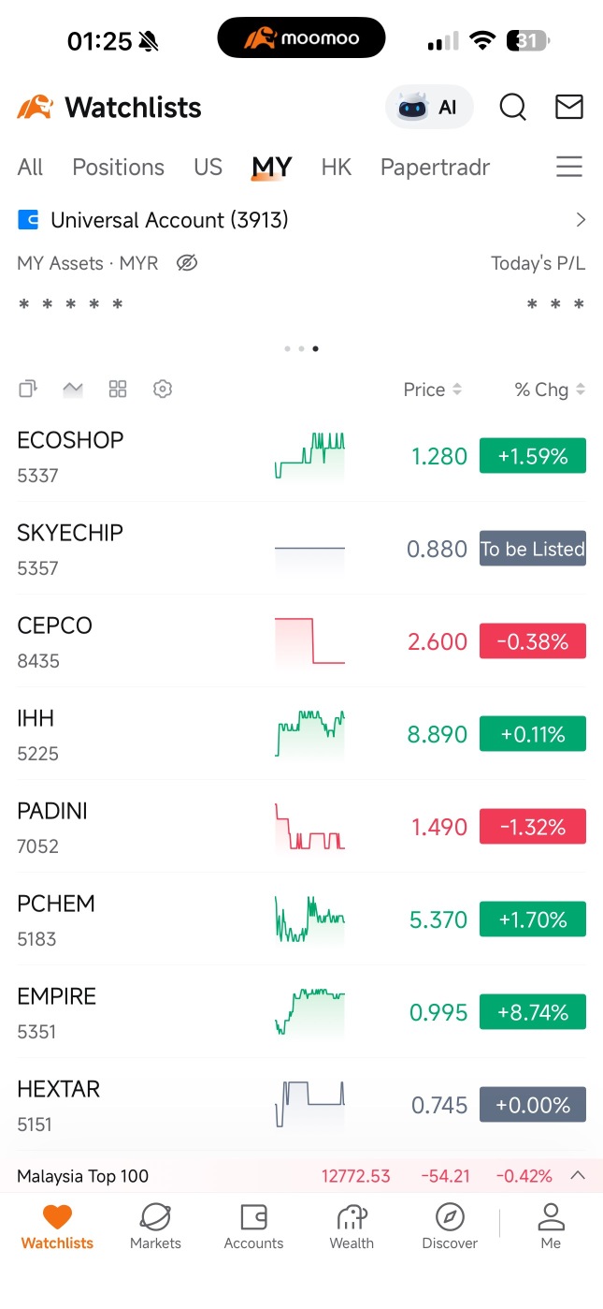Open the mail inbox icon
Screen dimensions: 603x1309
(569, 107)
